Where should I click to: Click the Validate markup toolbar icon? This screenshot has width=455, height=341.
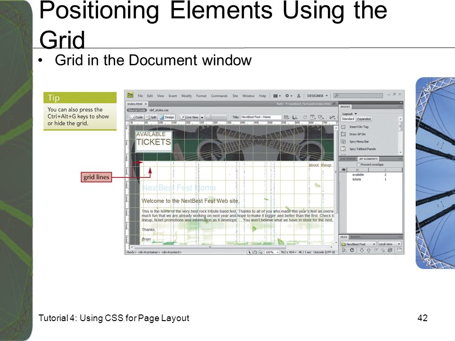332,117
